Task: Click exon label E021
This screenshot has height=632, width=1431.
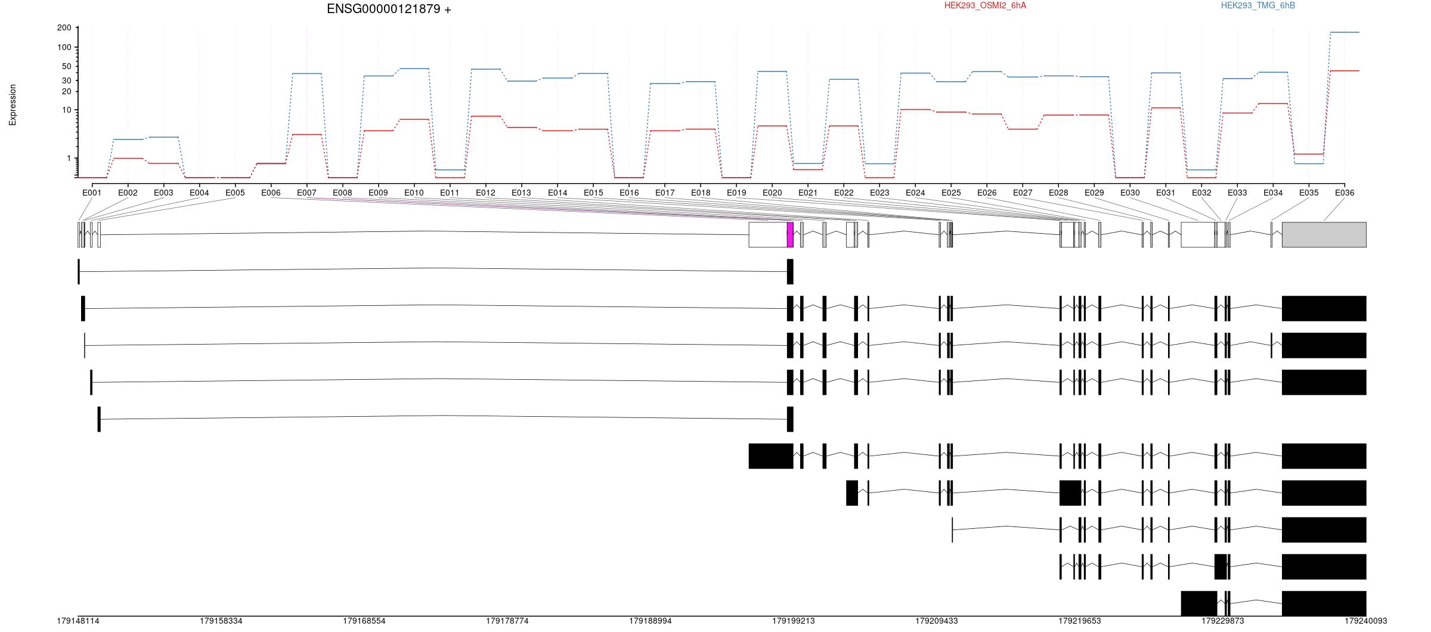Action: click(808, 193)
